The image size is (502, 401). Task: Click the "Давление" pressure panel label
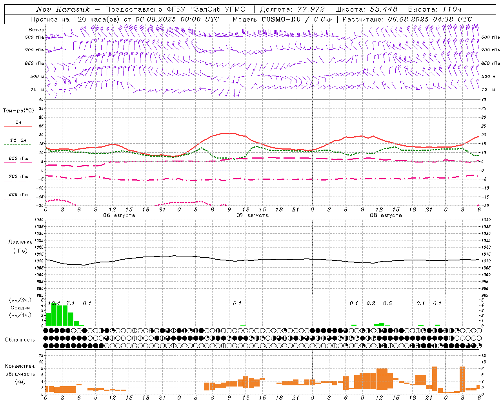20,242
